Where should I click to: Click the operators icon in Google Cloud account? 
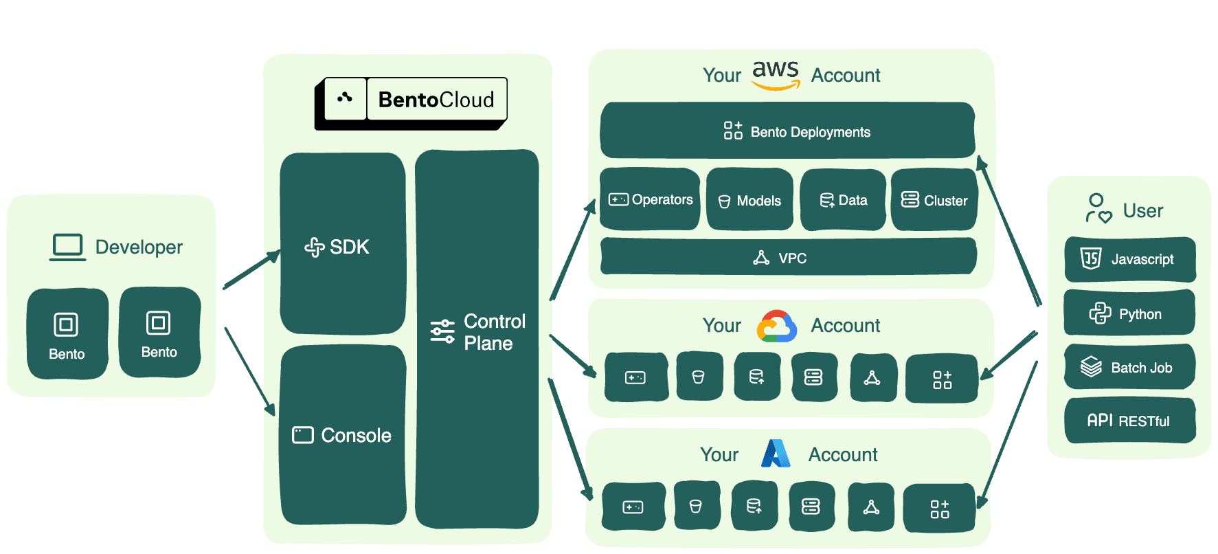(x=635, y=377)
